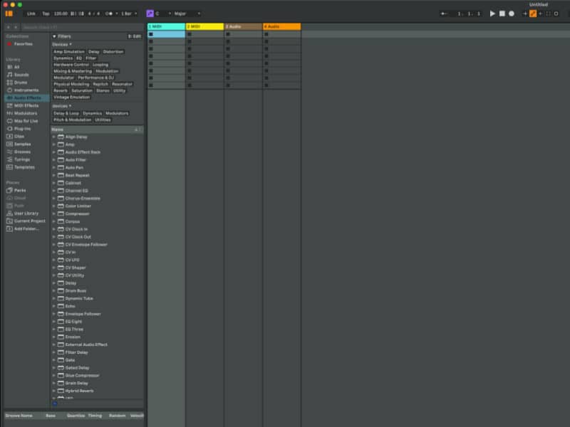The width and height of the screenshot is (570, 427).
Task: Click the Link button
Action: pos(31,14)
